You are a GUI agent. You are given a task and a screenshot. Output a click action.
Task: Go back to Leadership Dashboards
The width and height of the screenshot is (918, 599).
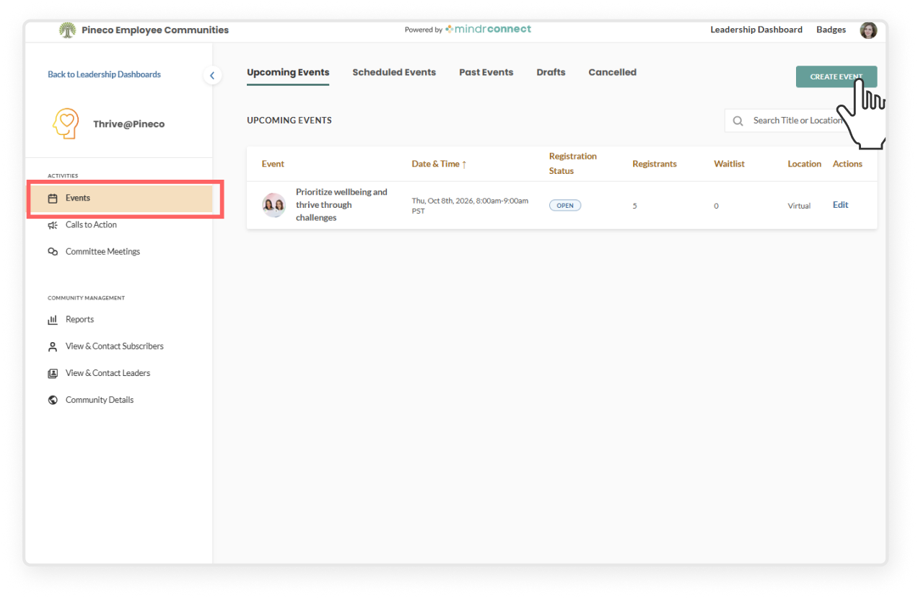click(x=104, y=74)
